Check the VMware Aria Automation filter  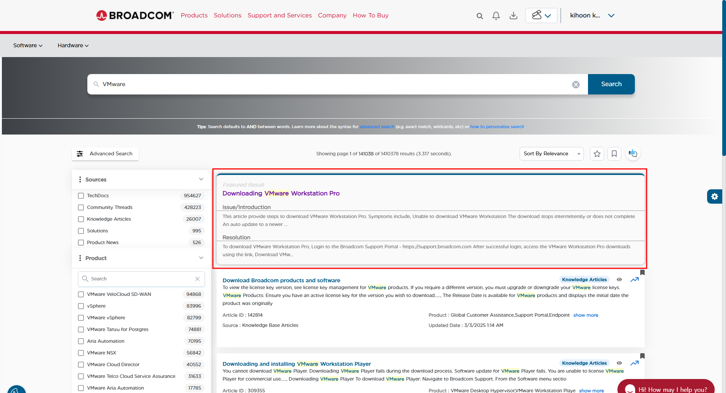pyautogui.click(x=81, y=388)
